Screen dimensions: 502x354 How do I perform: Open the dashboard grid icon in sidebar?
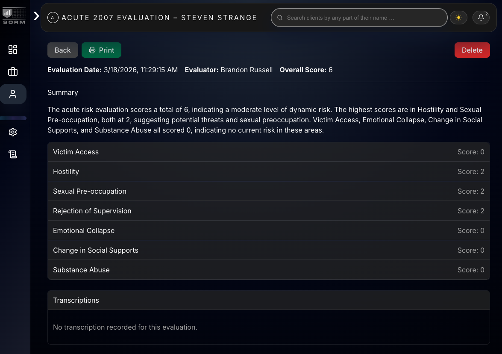(13, 50)
